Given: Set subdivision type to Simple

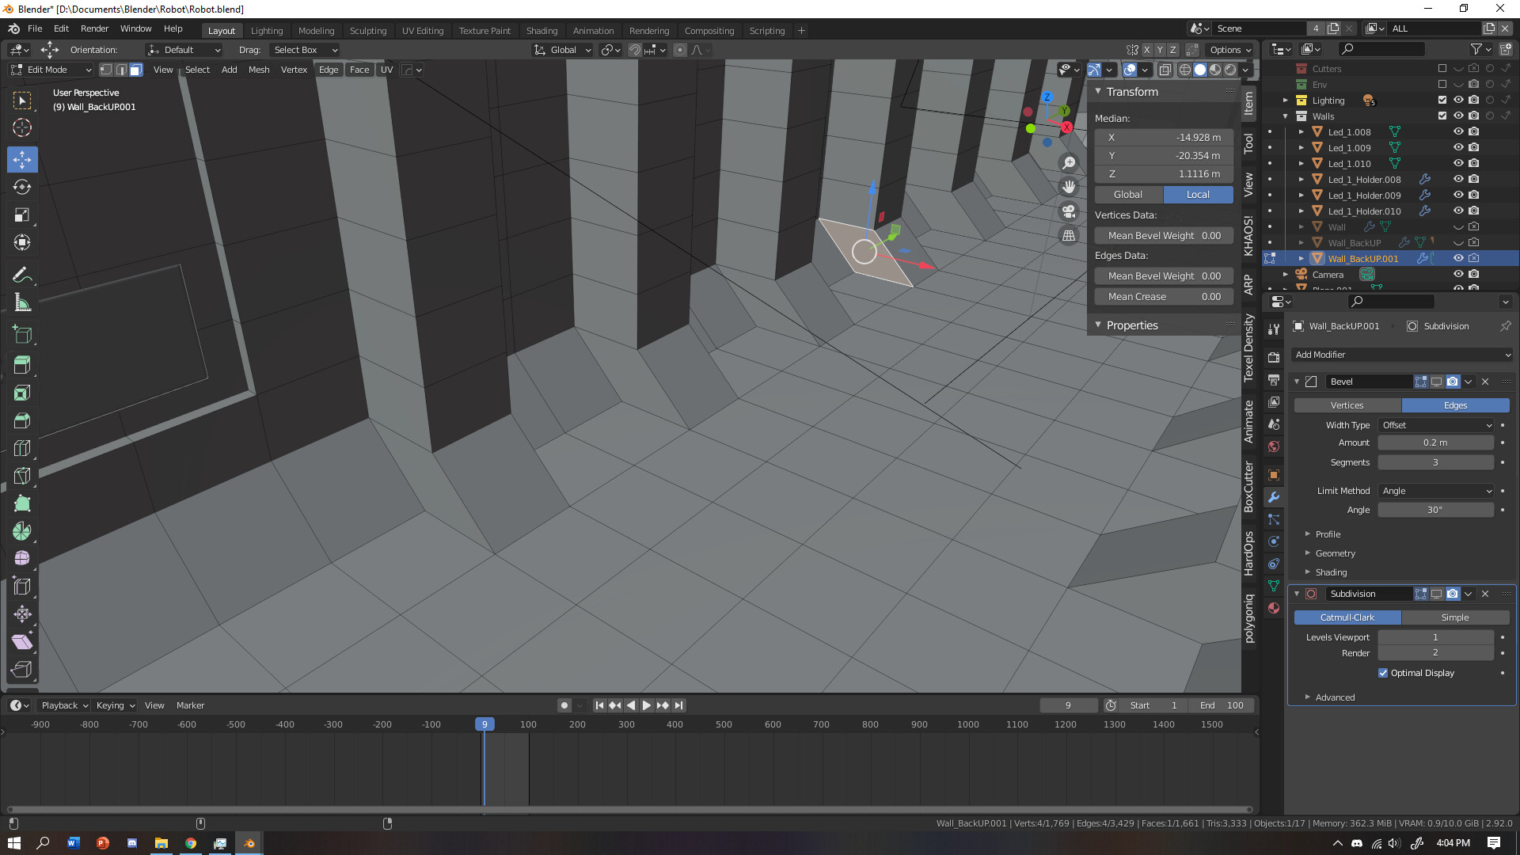Looking at the screenshot, I should tap(1455, 617).
